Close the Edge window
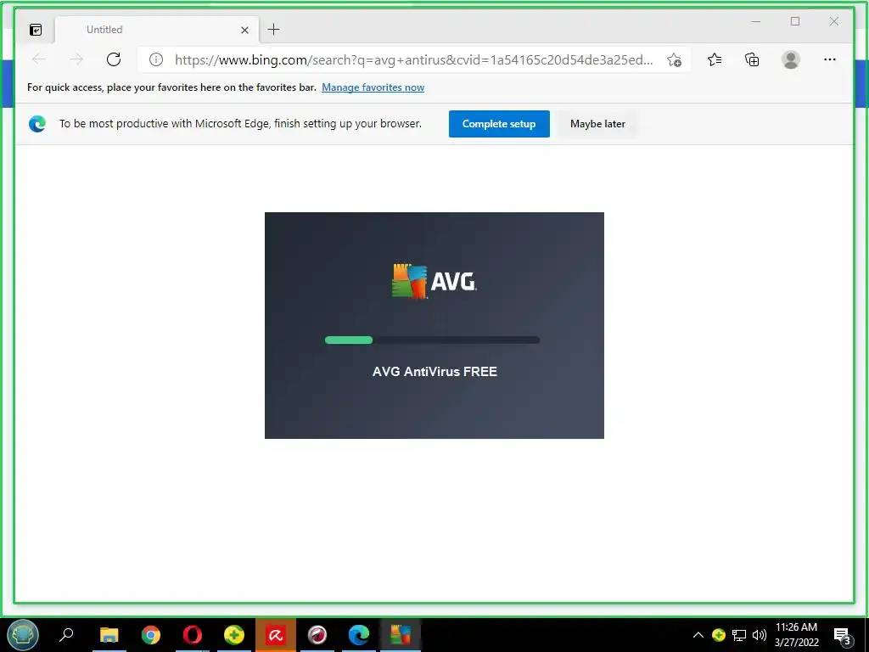 point(834,21)
